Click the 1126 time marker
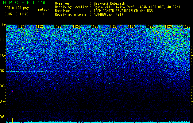The image size is (193, 123). (113, 26)
